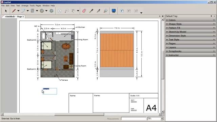Open the Text menu
217x122 pixels.
pos(18,6)
